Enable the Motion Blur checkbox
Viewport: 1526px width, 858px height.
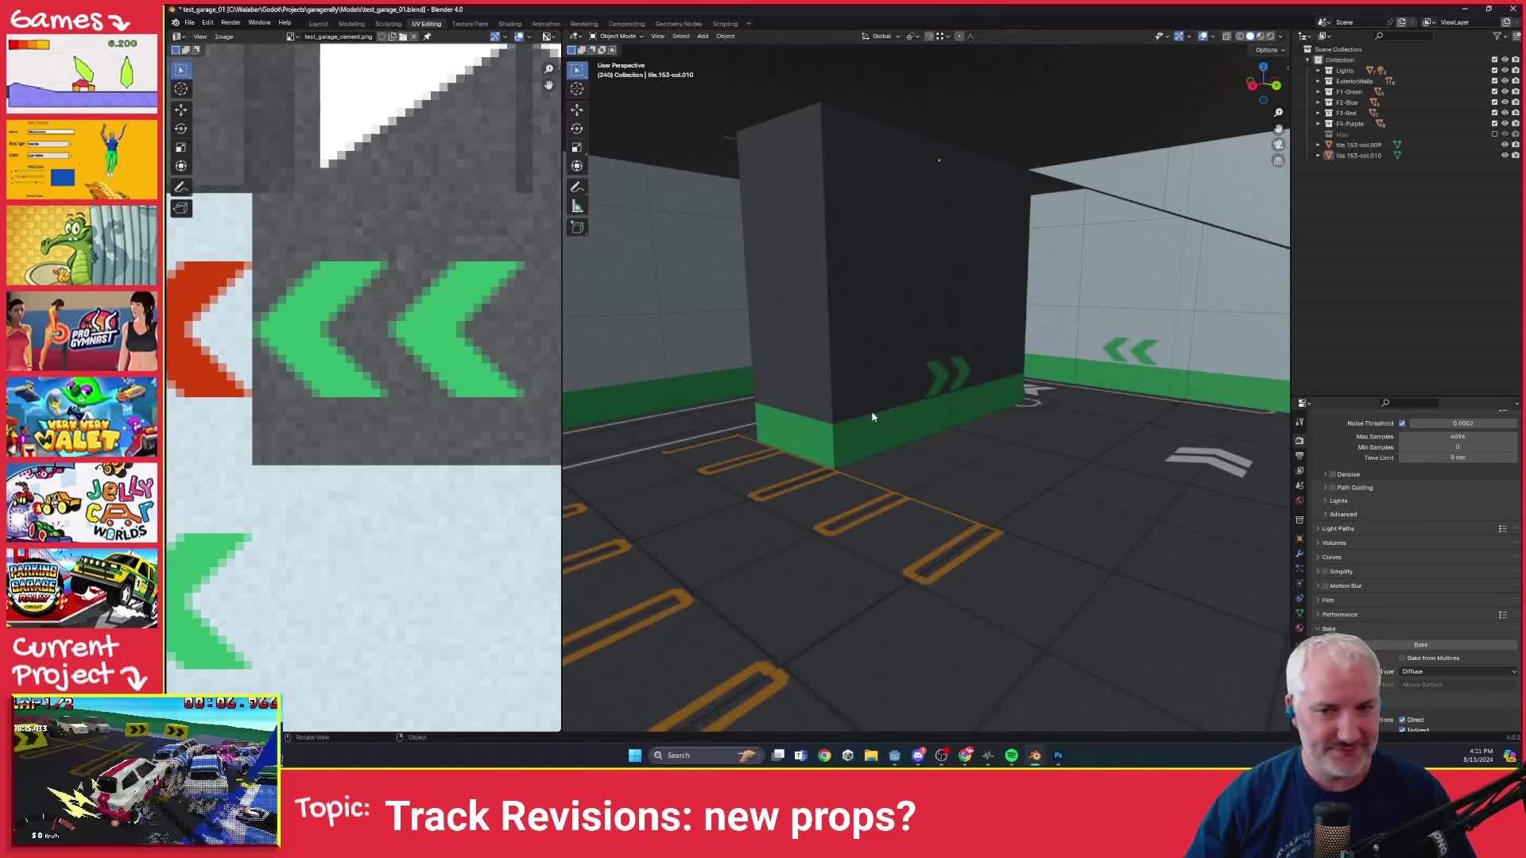click(1326, 586)
